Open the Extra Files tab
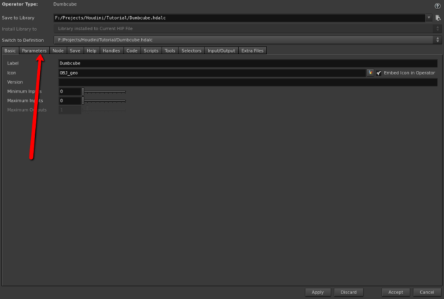Viewport: 444px width, 299px height. pos(252,51)
